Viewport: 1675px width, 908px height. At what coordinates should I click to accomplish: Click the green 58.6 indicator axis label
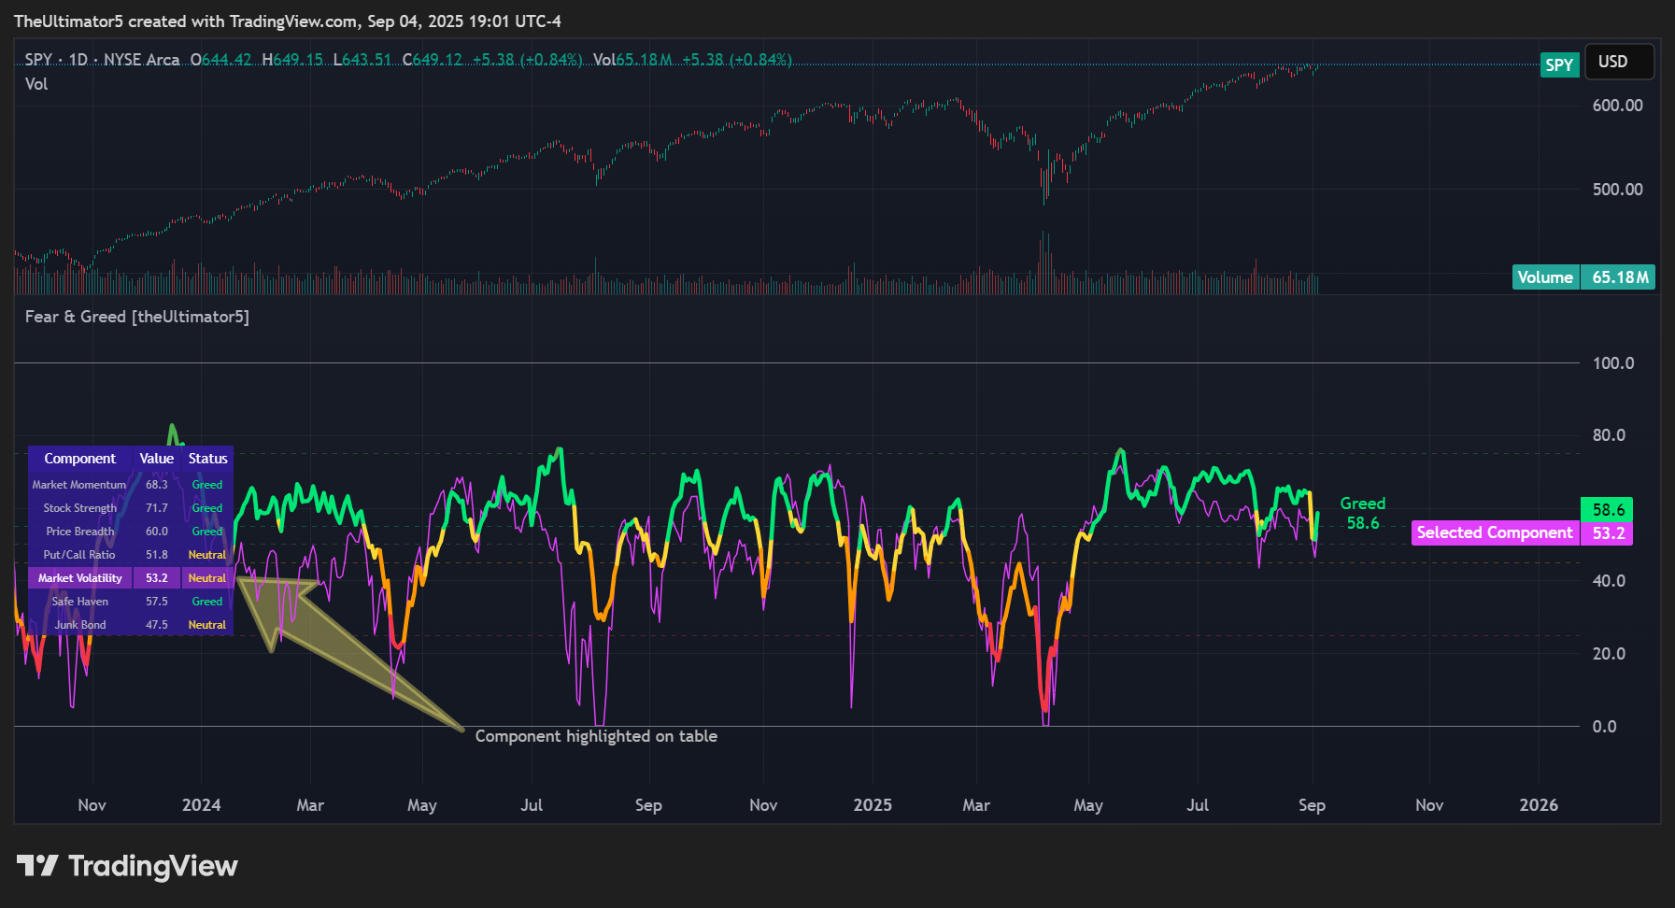1607,509
